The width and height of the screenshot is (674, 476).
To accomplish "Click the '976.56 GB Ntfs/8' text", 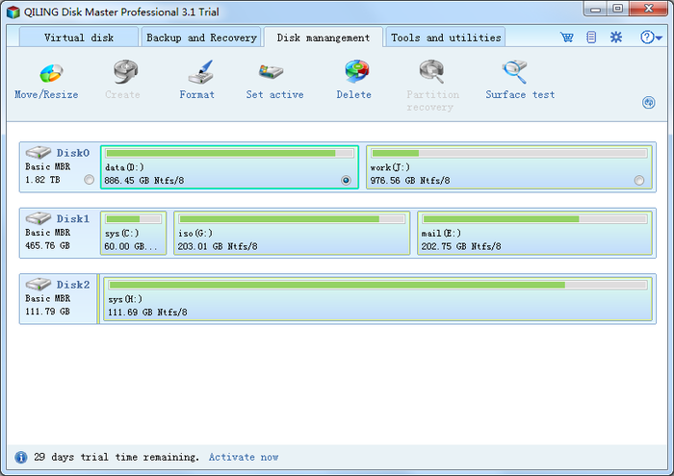I will (410, 181).
